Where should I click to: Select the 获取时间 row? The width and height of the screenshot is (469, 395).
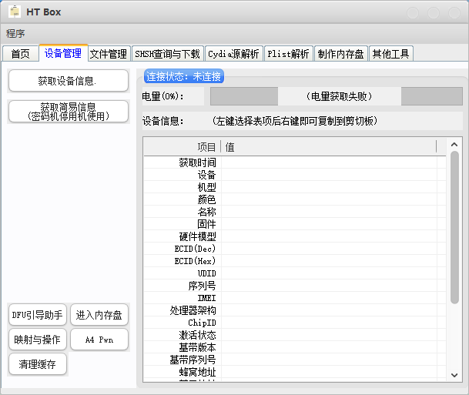(x=294, y=162)
